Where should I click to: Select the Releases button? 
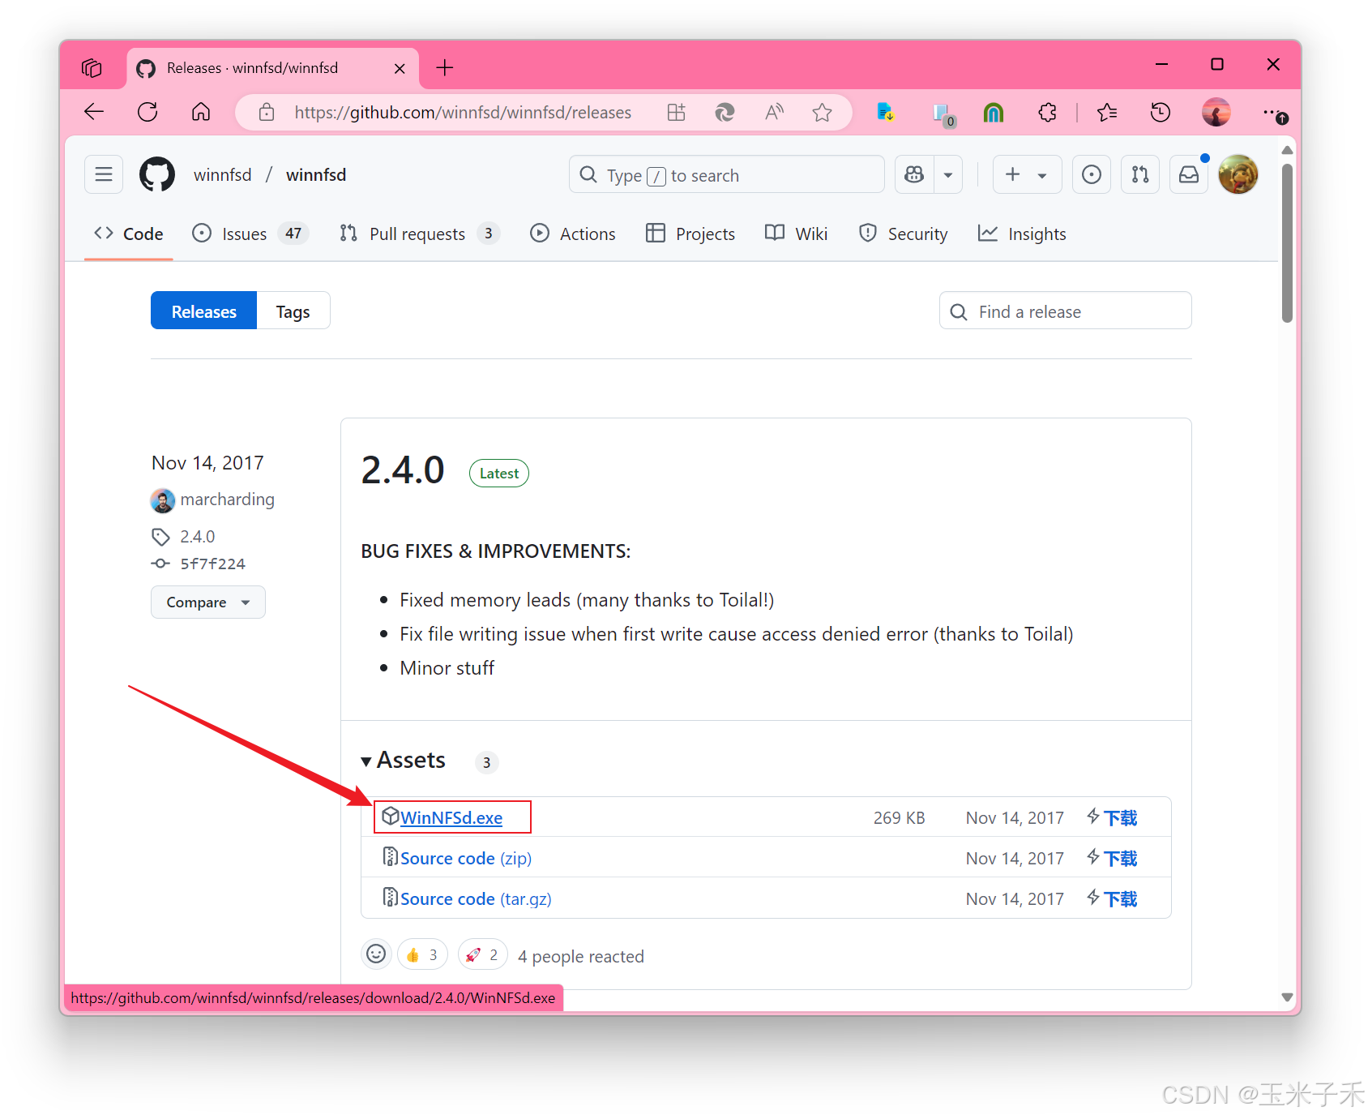[204, 311]
